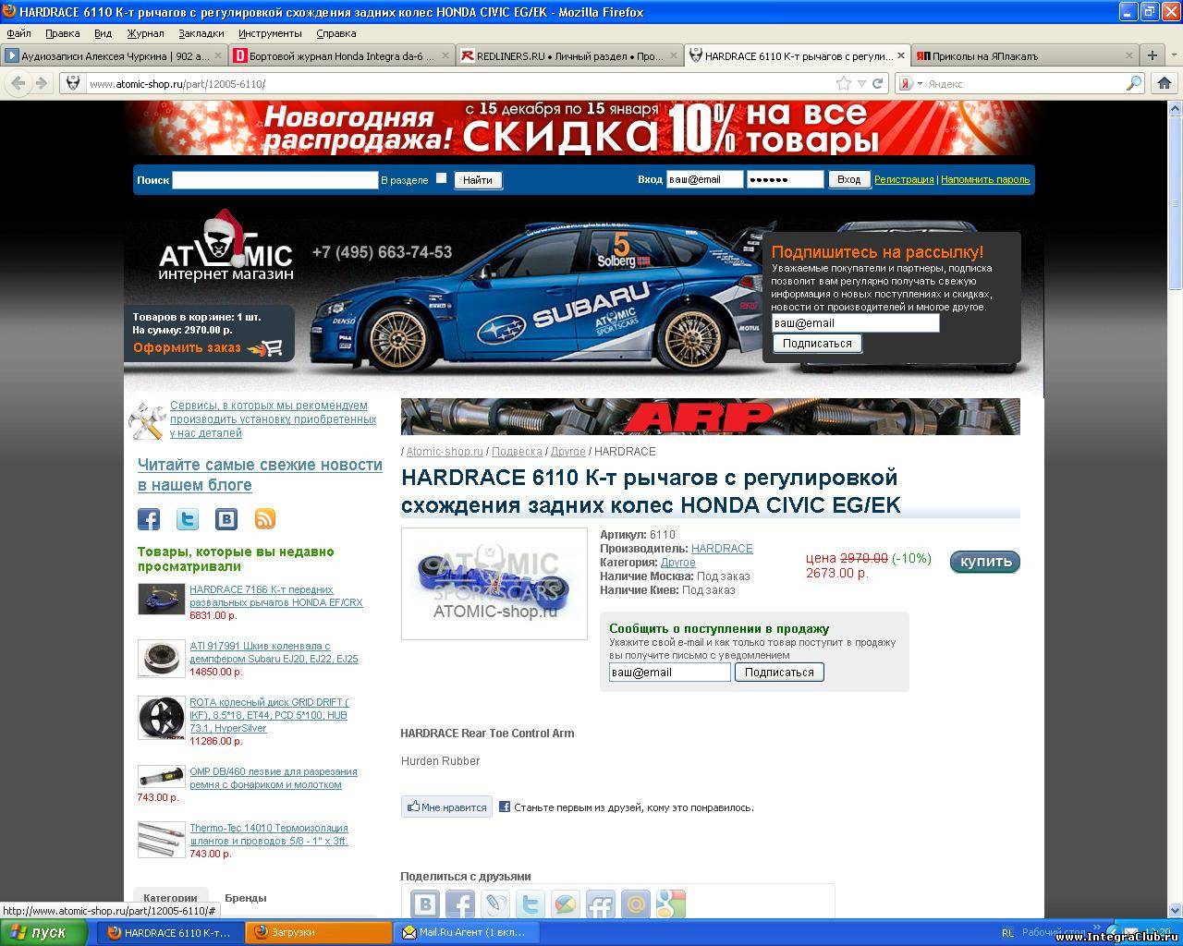The image size is (1183, 946).
Task: Click the Atomic интернет магазин logo
Action: (x=226, y=248)
